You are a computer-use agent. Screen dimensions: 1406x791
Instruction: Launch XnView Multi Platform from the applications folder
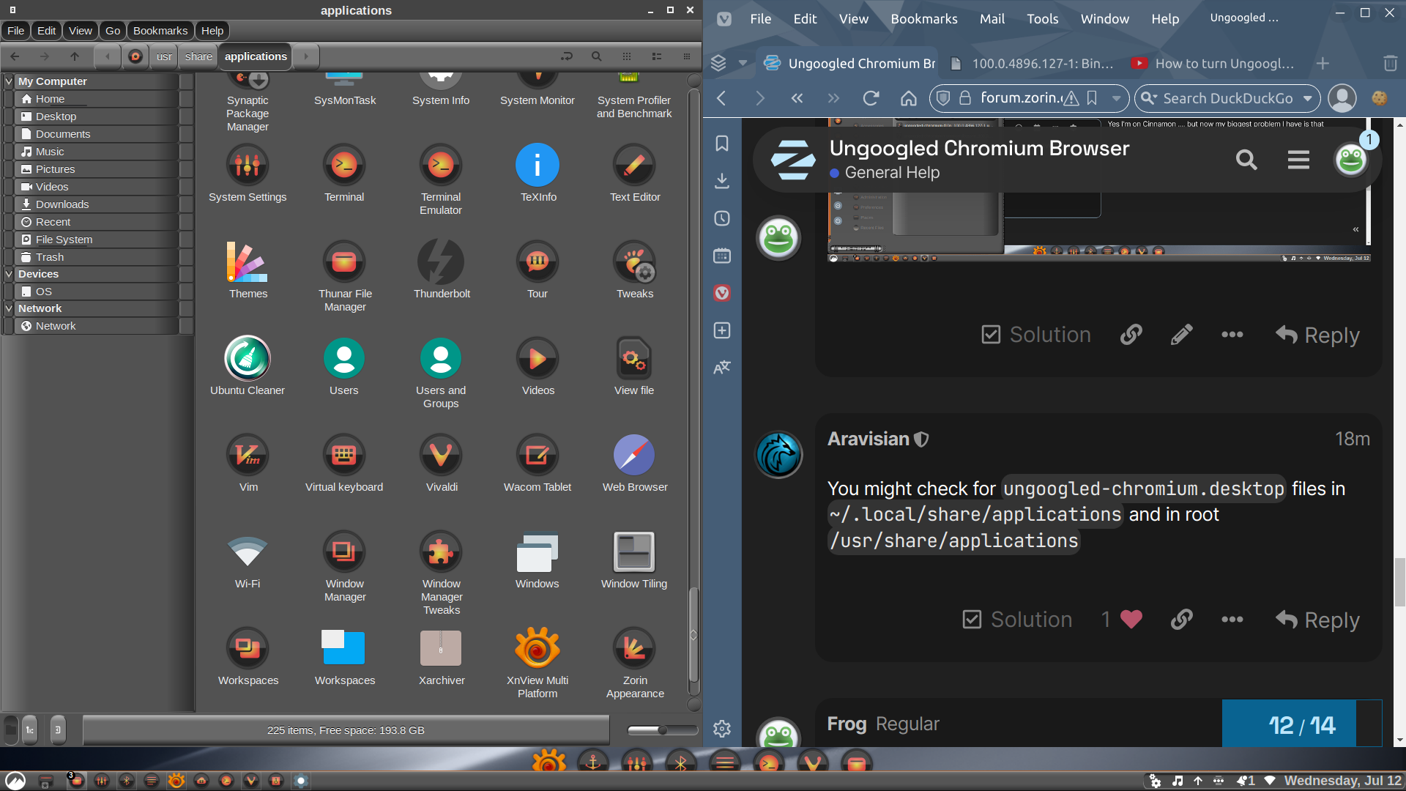538,648
